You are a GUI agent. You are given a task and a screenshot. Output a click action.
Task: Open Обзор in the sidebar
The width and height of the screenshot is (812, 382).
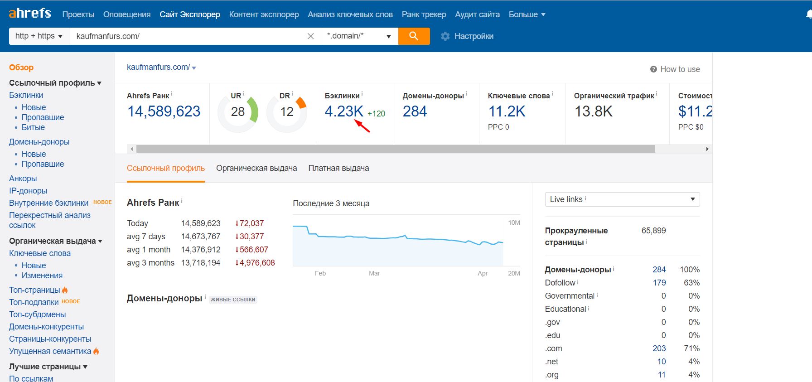click(21, 68)
